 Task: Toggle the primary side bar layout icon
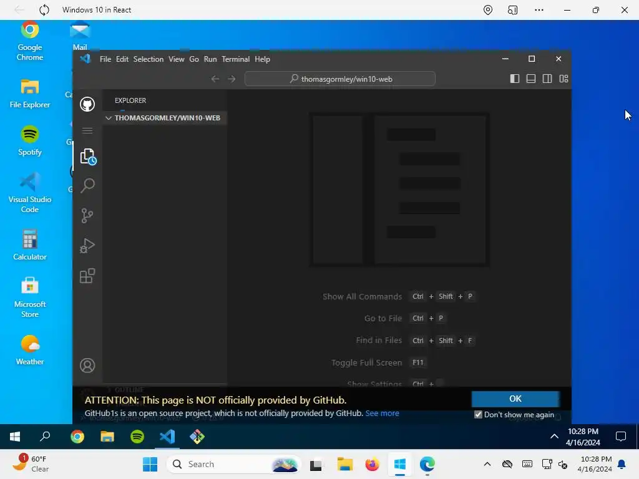click(515, 79)
